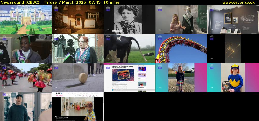This screenshot has height=121, width=259.
Task: Open the animated castle thumbnail
Action: point(26,20)
